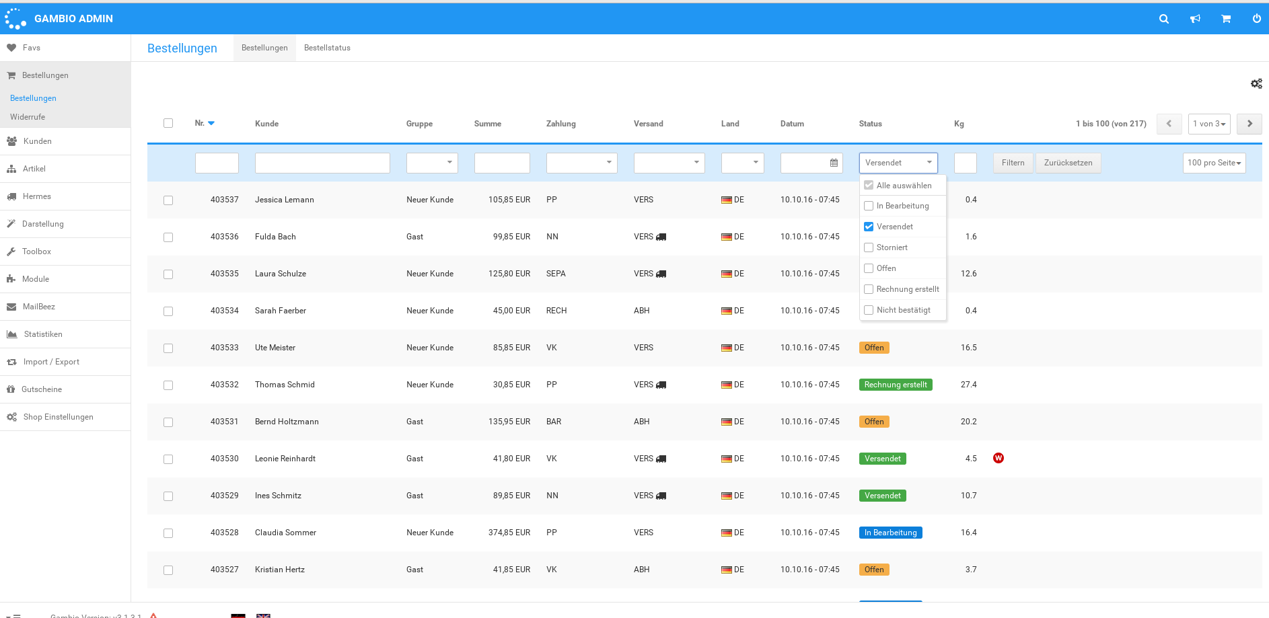The width and height of the screenshot is (1269, 618).
Task: Open the announcements megaphone icon
Action: tap(1195, 19)
